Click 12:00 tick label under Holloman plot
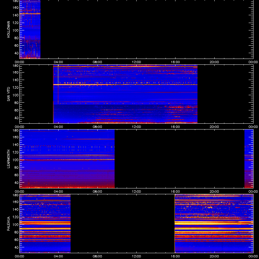Viewport: 259px width, 259px height. (136, 62)
